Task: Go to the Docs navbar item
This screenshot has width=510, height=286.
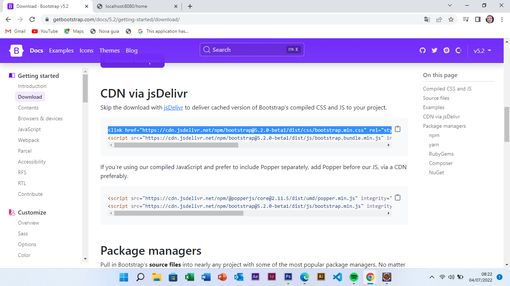Action: 37,50
